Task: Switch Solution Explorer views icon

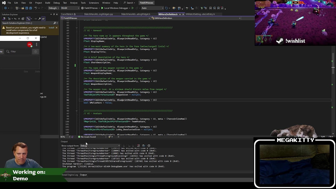Action: pyautogui.click(x=4, y=19)
